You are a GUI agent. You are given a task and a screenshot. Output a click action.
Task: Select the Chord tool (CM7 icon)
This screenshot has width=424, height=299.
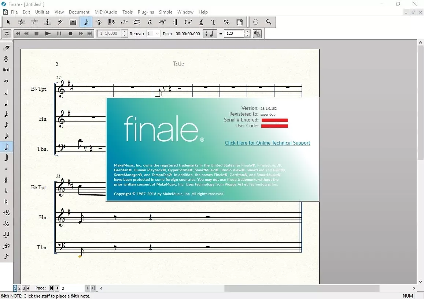(188, 22)
